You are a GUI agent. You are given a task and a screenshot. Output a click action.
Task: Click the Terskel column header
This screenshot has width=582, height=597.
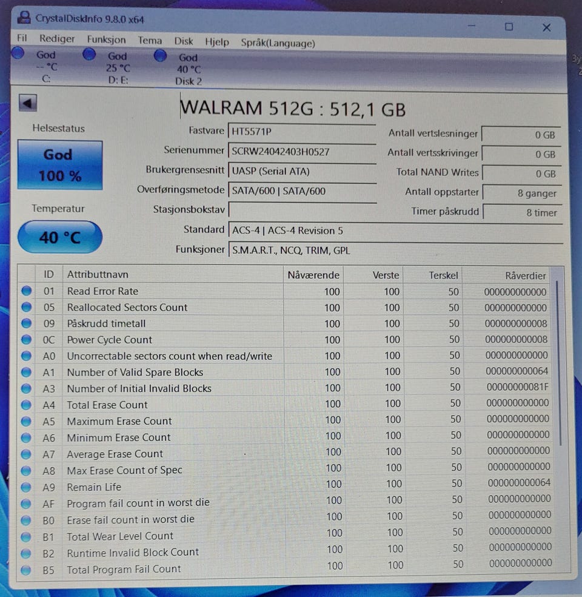432,275
